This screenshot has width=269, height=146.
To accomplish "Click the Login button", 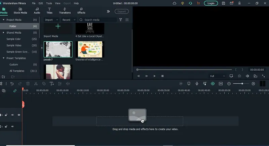I will (x=211, y=3).
